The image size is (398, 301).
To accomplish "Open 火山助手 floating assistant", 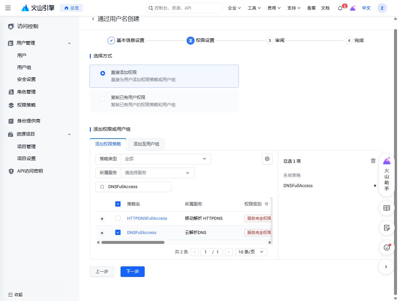I will coord(386,175).
